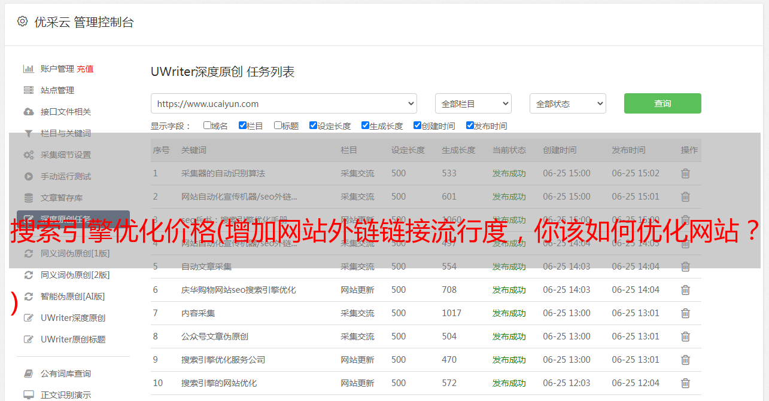Click the bar chart icon for 账户管理
This screenshot has width=769, height=401.
[28, 69]
